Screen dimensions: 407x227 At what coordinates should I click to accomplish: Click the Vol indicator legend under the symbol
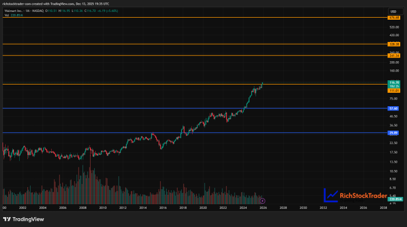tap(13, 16)
